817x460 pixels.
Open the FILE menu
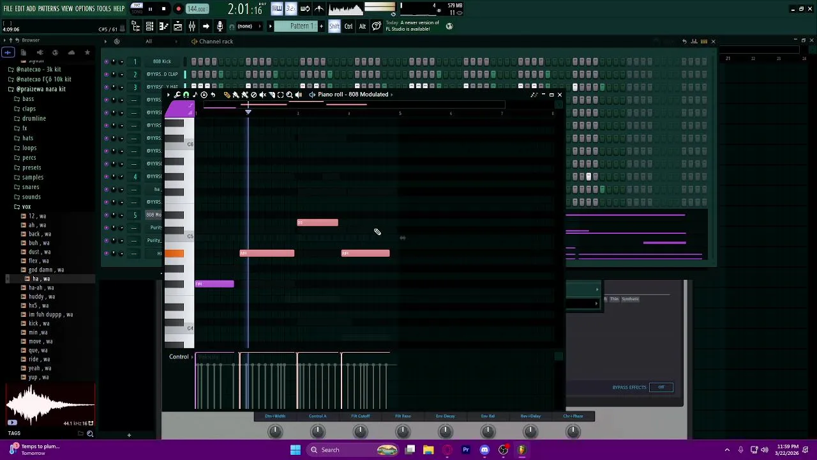click(8, 9)
